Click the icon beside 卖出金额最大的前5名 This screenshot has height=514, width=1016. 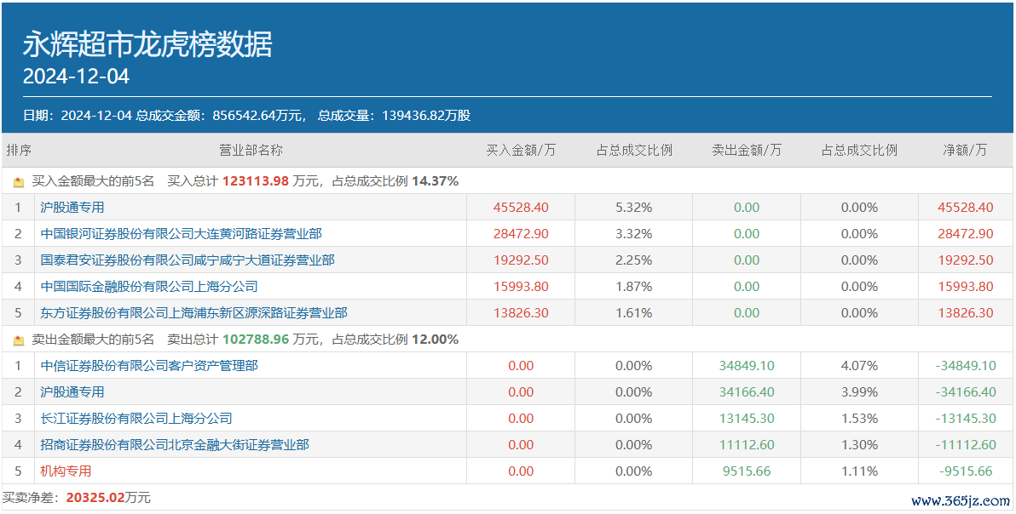[x=19, y=340]
